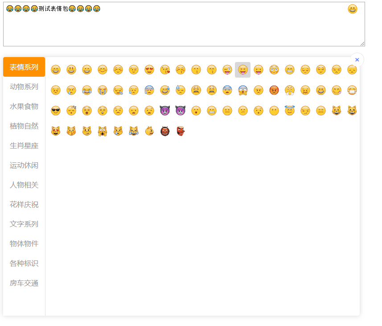Click the highlighted zany face emoji

tap(243, 70)
